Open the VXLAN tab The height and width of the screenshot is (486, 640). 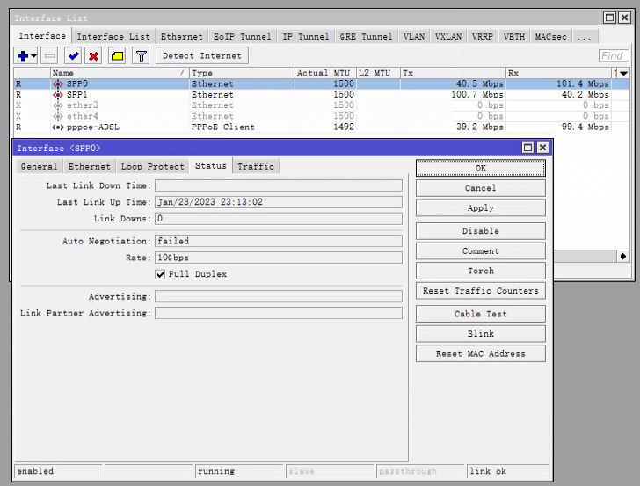448,36
